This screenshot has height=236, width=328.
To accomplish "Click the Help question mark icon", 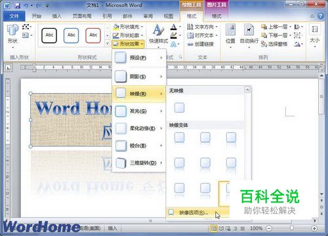I will (x=321, y=16).
